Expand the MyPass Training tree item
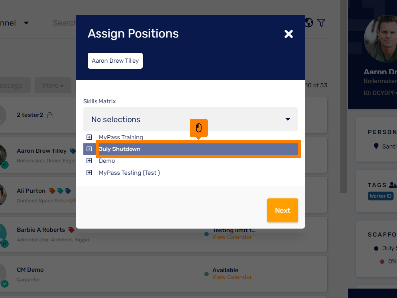The height and width of the screenshot is (298, 397). click(x=89, y=137)
